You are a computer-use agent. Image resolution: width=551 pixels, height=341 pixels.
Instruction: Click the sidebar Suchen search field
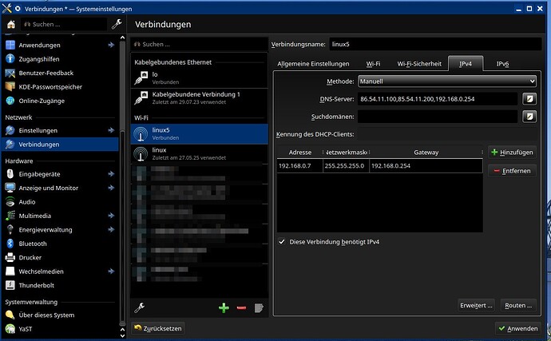point(64,24)
